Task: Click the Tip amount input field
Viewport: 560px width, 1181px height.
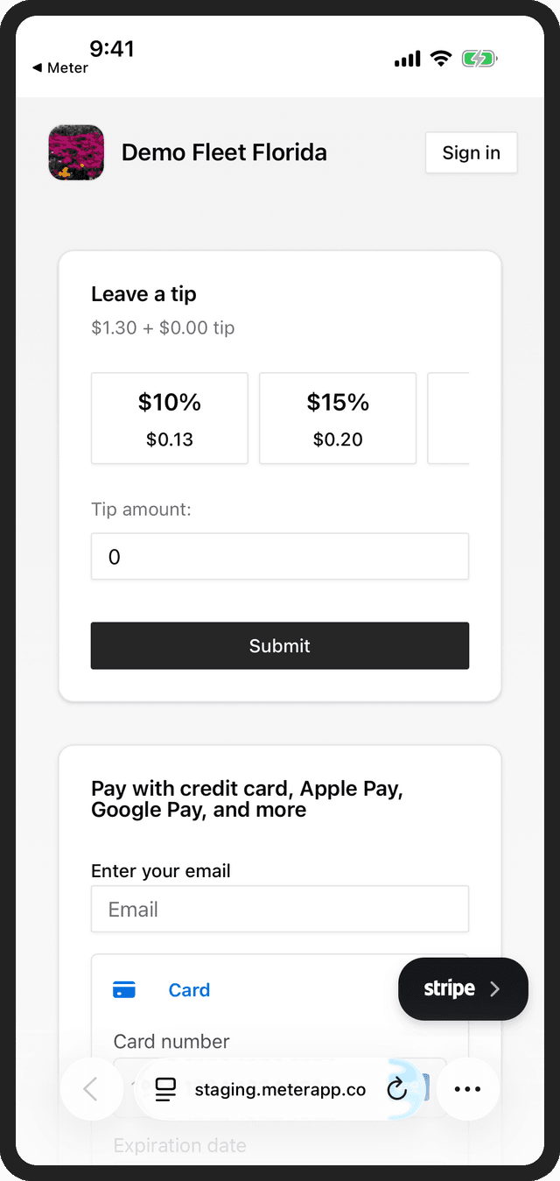Action: (280, 556)
